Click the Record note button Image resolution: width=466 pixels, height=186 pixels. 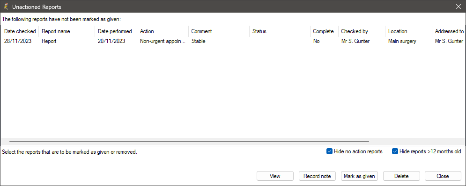tap(317, 176)
